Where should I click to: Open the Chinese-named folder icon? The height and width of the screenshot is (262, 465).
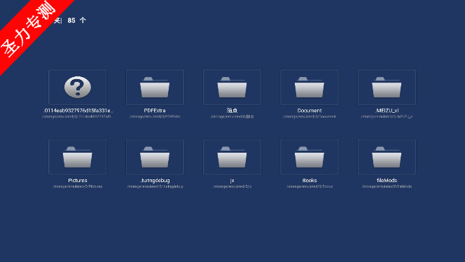(233, 88)
